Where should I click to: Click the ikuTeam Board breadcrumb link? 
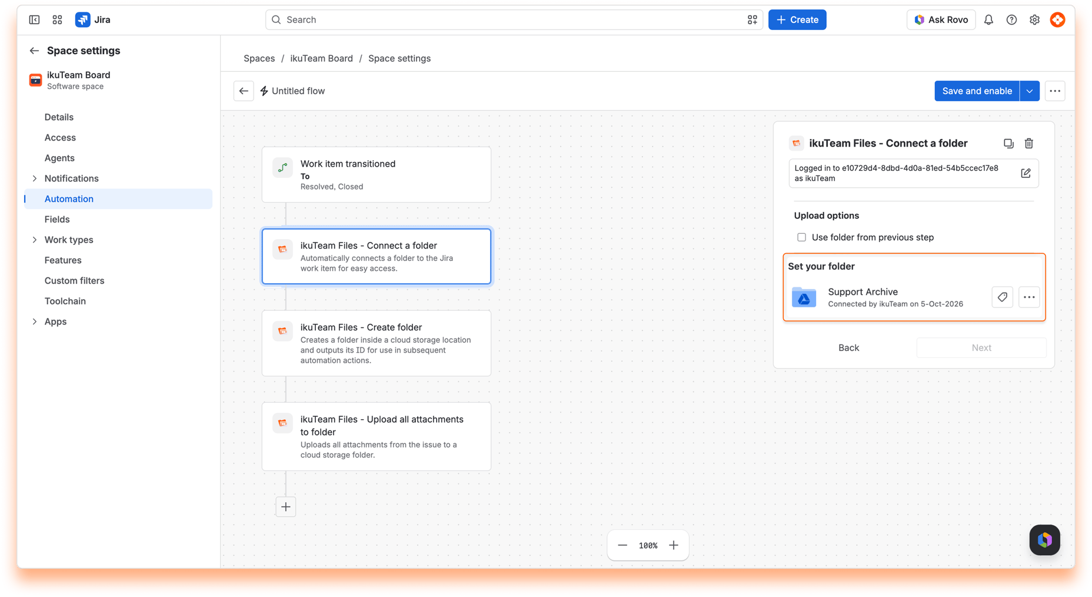(321, 58)
